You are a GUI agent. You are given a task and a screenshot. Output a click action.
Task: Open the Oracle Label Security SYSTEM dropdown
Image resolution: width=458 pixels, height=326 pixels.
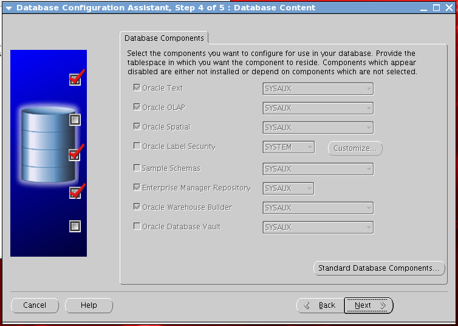point(289,147)
